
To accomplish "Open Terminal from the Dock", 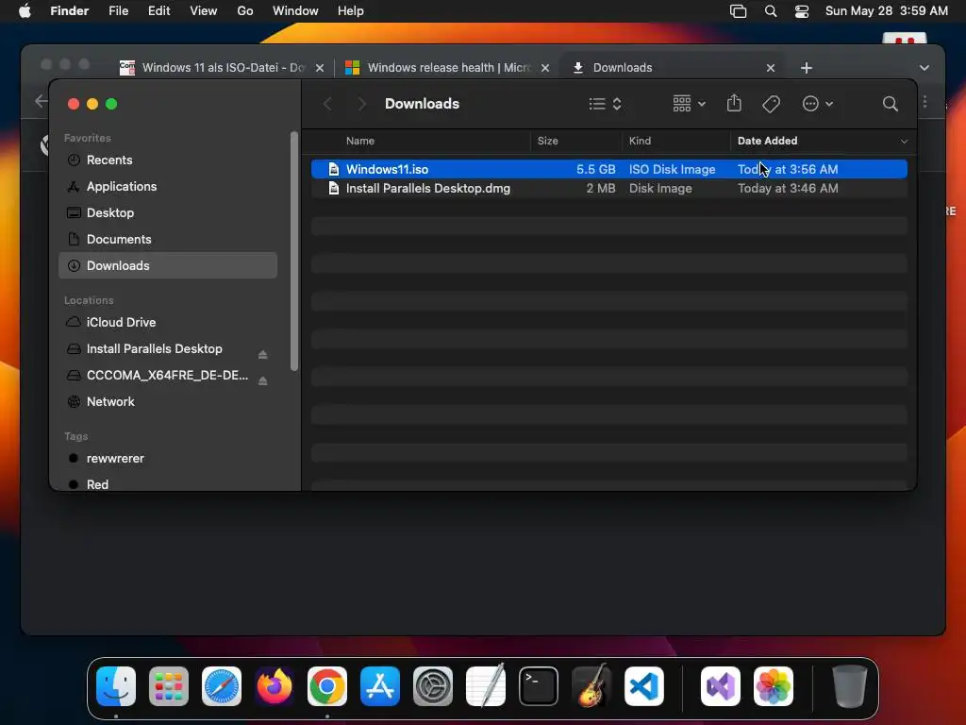I will 539,686.
